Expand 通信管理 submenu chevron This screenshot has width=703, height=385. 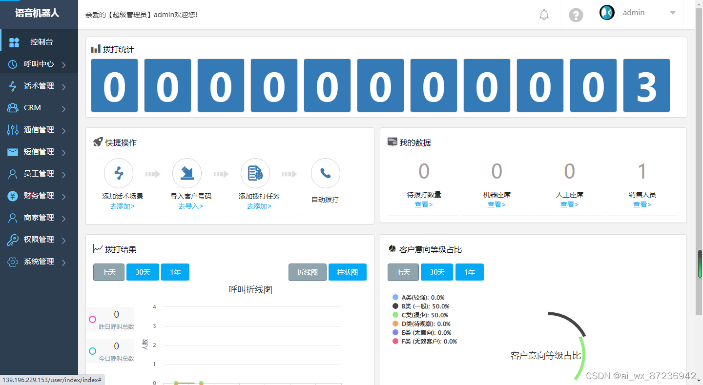(64, 131)
